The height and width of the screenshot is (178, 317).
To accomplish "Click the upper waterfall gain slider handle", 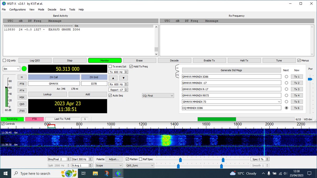I will (181, 160).
